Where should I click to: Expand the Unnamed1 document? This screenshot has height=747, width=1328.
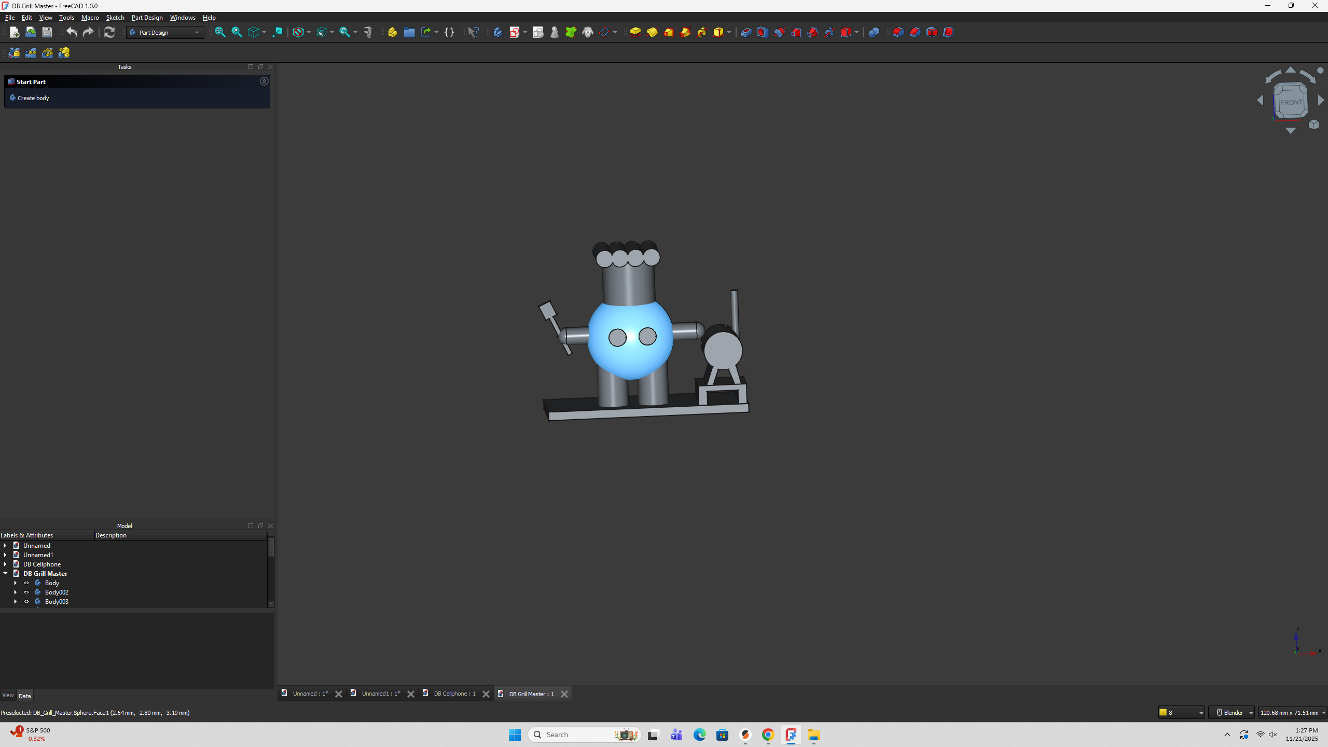pyautogui.click(x=6, y=555)
